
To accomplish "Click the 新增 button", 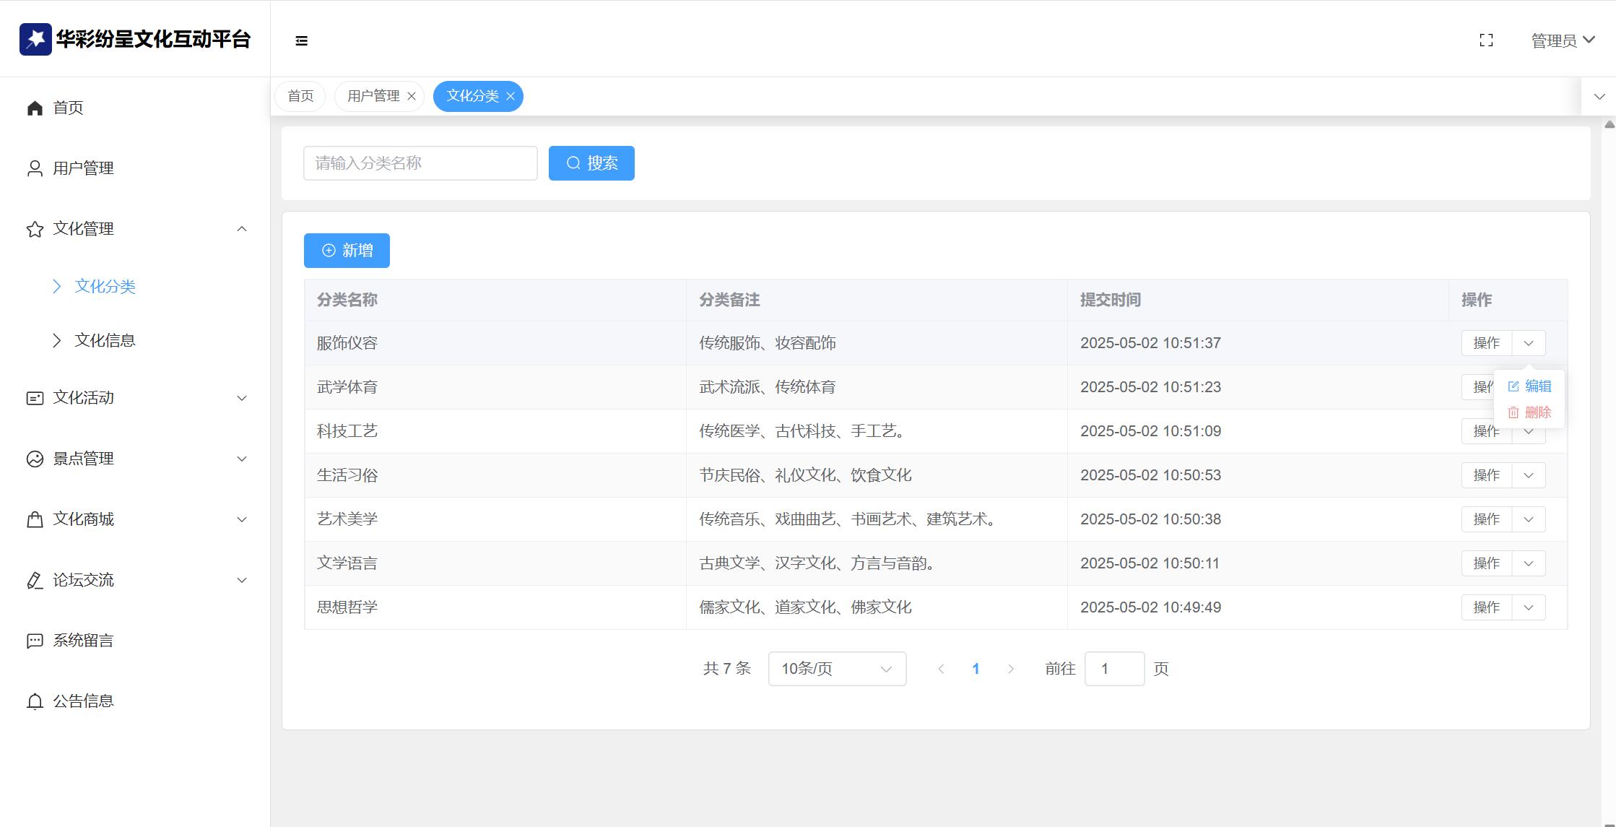I will pos(347,251).
